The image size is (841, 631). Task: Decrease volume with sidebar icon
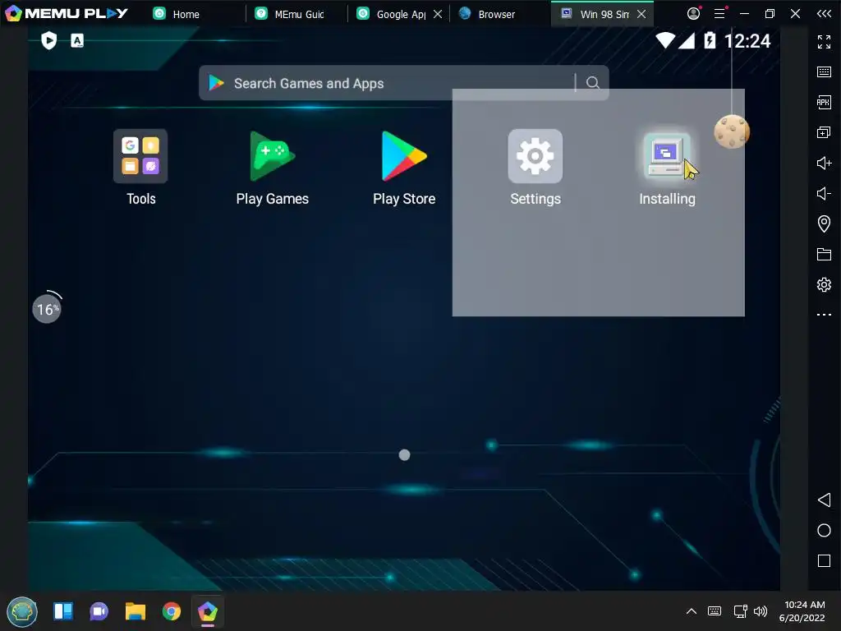tap(824, 193)
